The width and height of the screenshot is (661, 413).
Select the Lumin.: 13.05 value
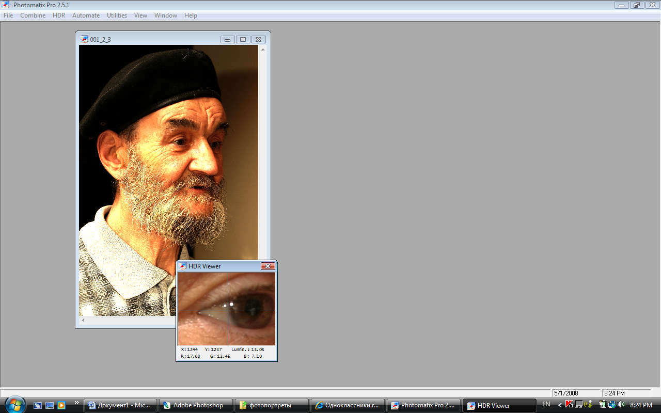point(247,350)
